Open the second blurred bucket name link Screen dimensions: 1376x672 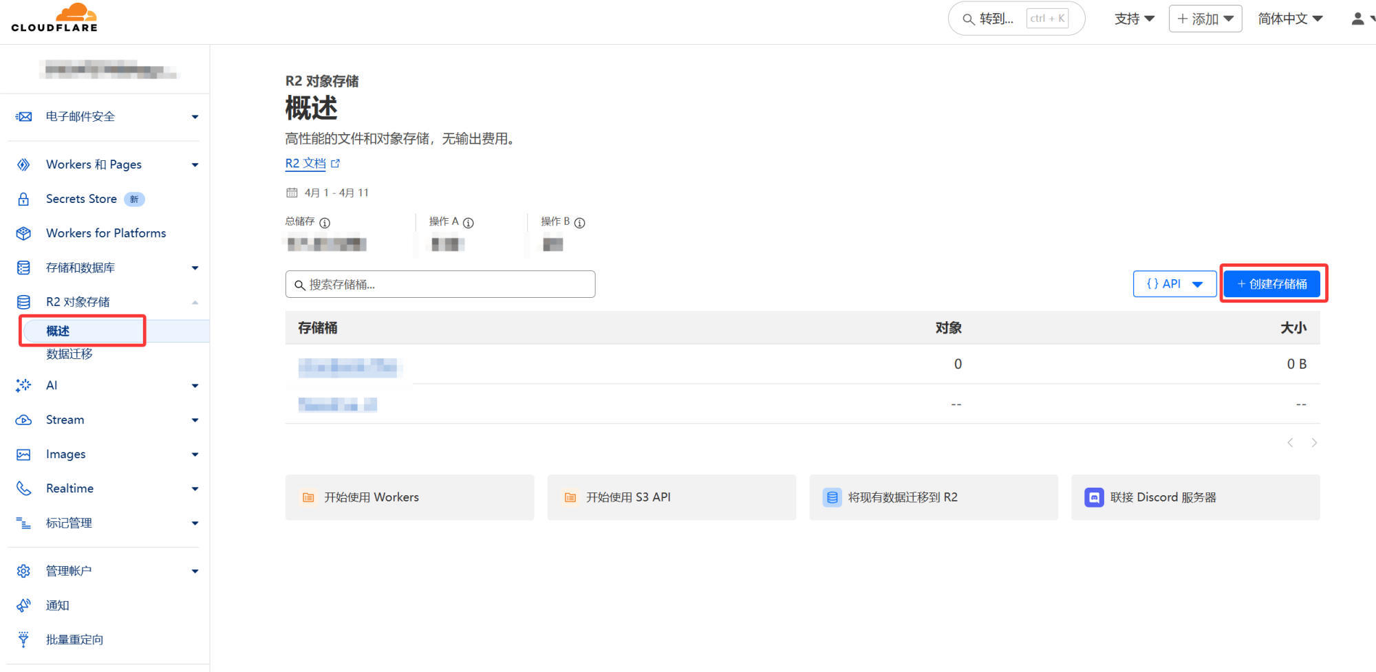click(x=338, y=404)
